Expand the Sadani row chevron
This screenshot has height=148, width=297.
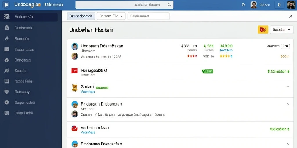pyautogui.click(x=288, y=86)
